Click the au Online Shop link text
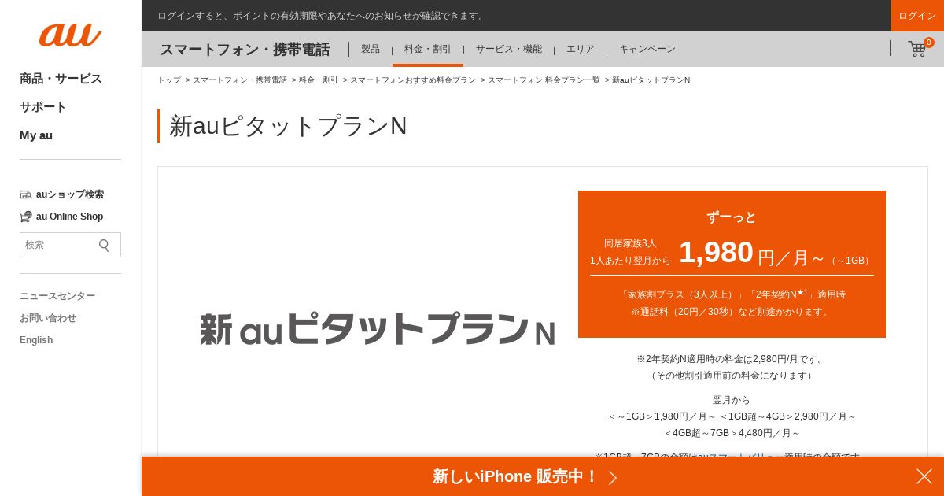Screen dimensions: 944x496 click(x=69, y=217)
